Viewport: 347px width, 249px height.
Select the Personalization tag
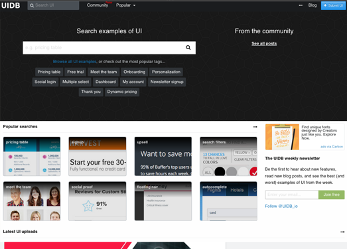click(166, 72)
